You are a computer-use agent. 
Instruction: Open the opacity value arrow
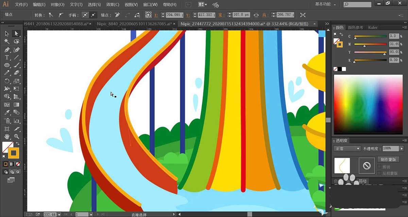click(402, 149)
